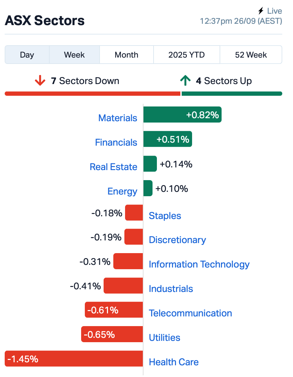This screenshot has width=293, height=377.
Task: View the Staples sector
Action: pos(165,216)
